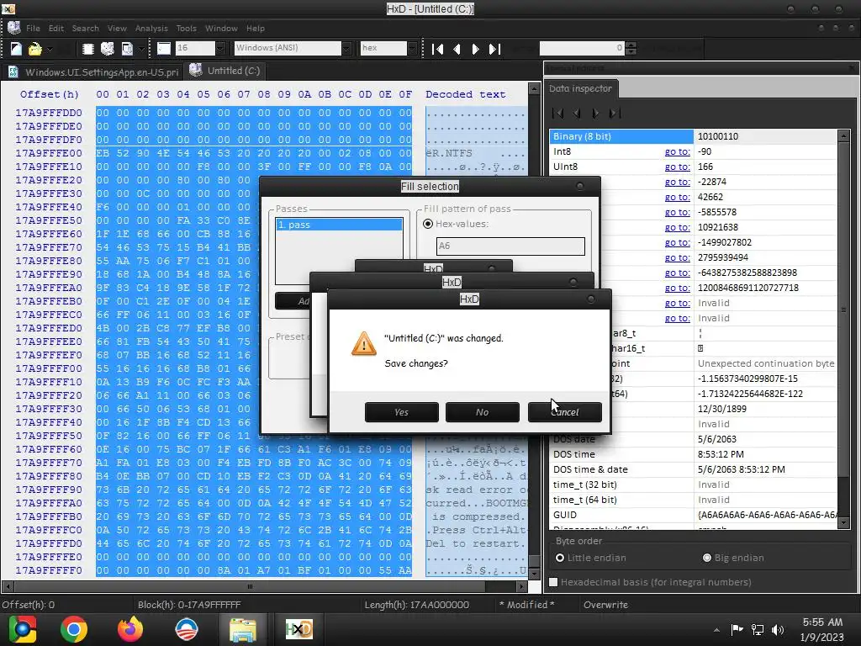Select the Data inspector tab
The height and width of the screenshot is (646, 861).
[x=580, y=88]
